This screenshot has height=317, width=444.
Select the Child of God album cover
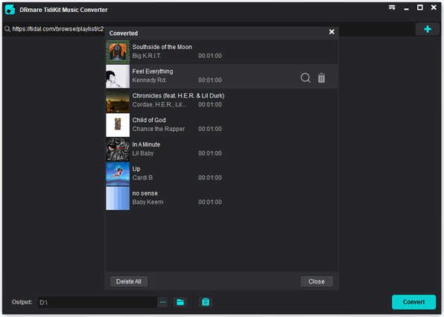click(118, 125)
